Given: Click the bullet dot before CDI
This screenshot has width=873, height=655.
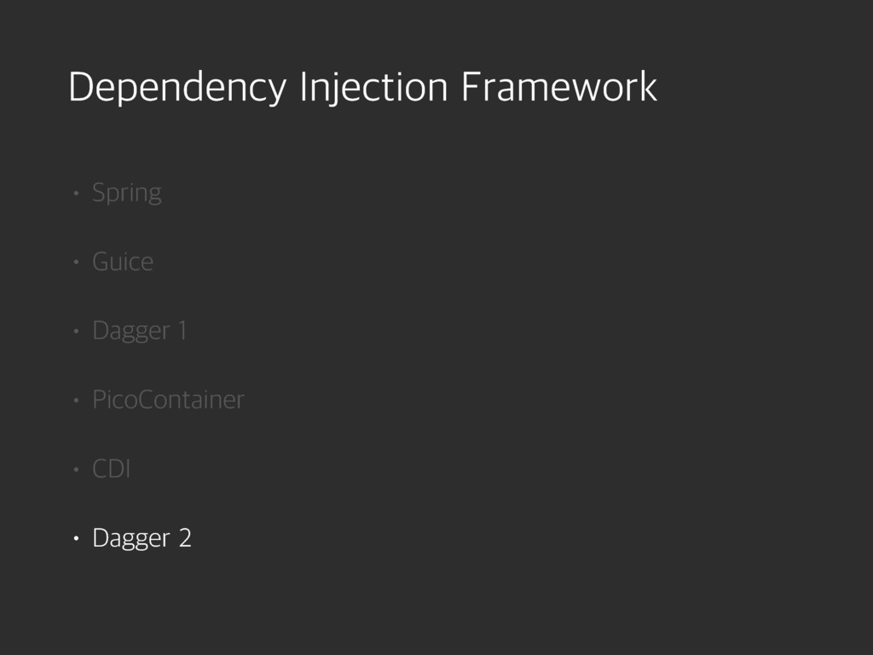Looking at the screenshot, I should tap(75, 469).
